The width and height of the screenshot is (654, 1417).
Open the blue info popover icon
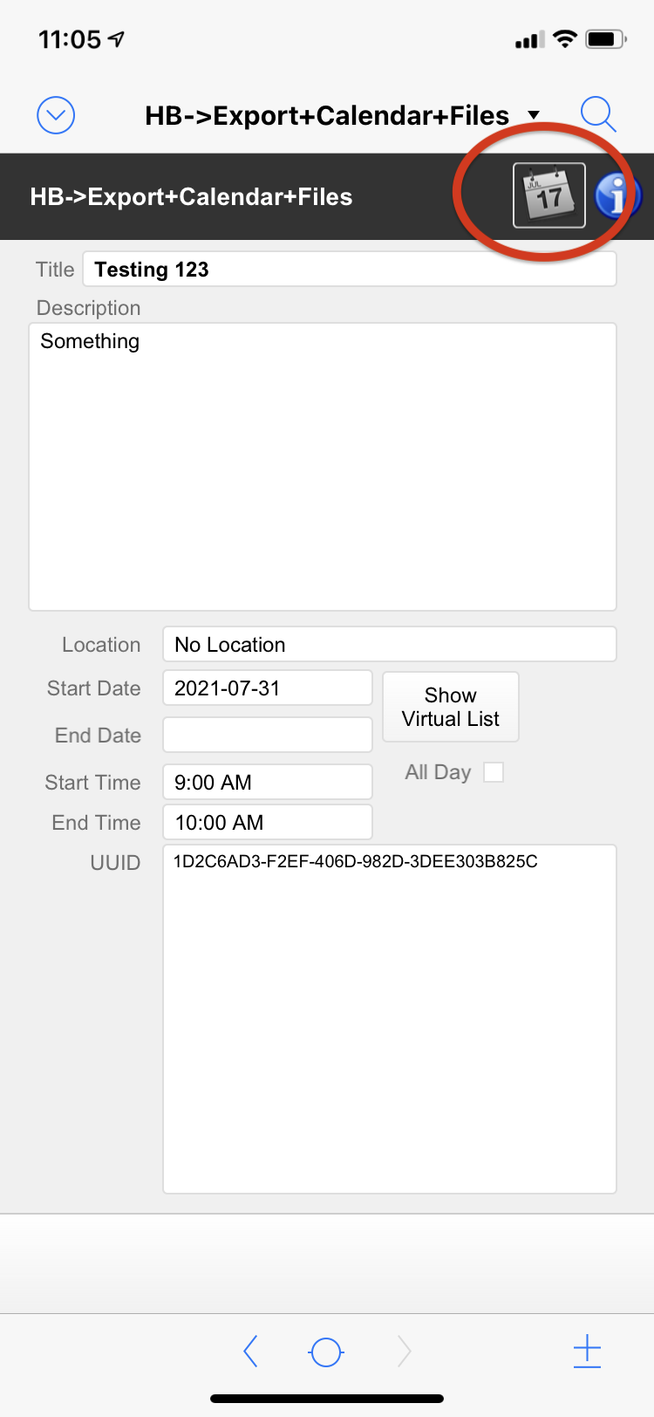617,196
